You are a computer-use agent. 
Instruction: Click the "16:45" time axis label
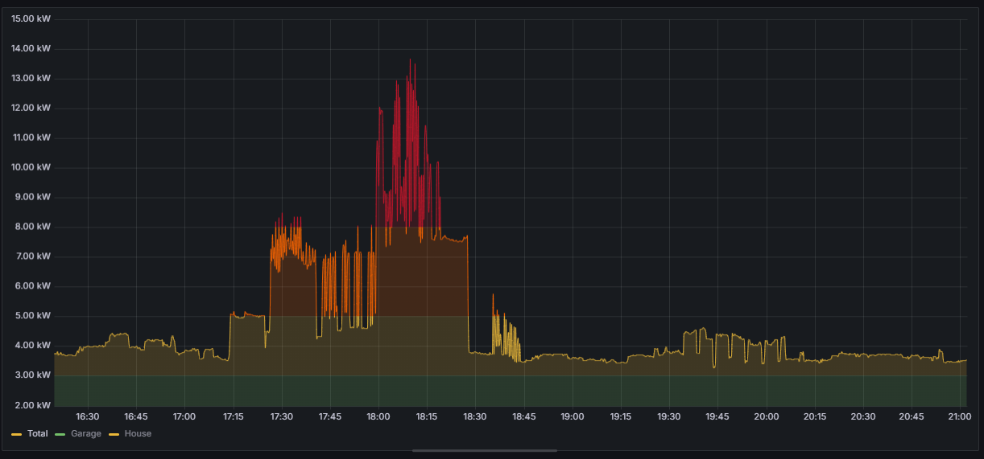pyautogui.click(x=136, y=416)
